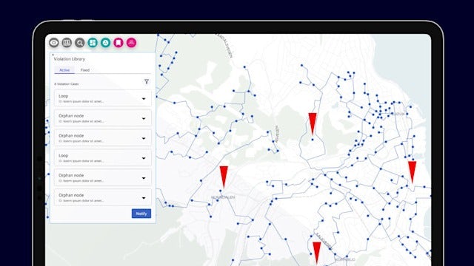474x266 pixels.
Task: Select the red marker in upper map center
Action: click(313, 124)
